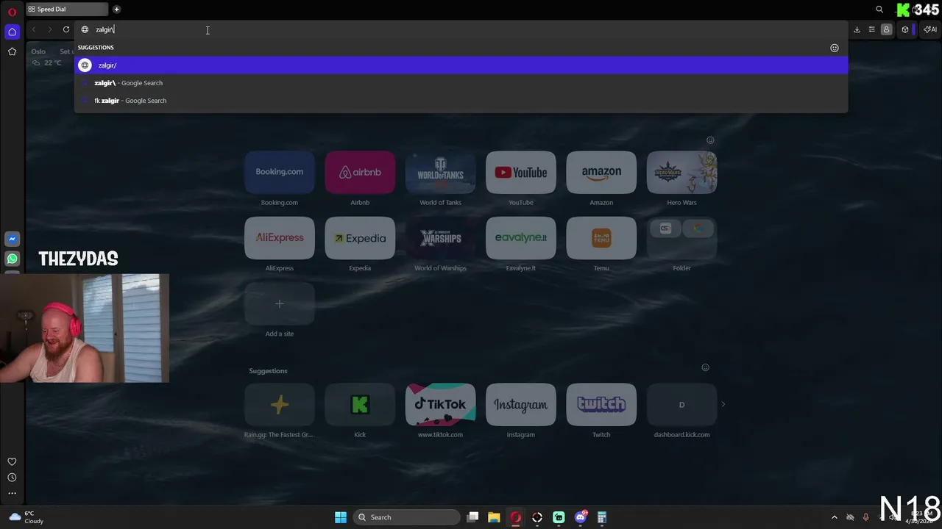Go back to the previous page

click(x=34, y=29)
